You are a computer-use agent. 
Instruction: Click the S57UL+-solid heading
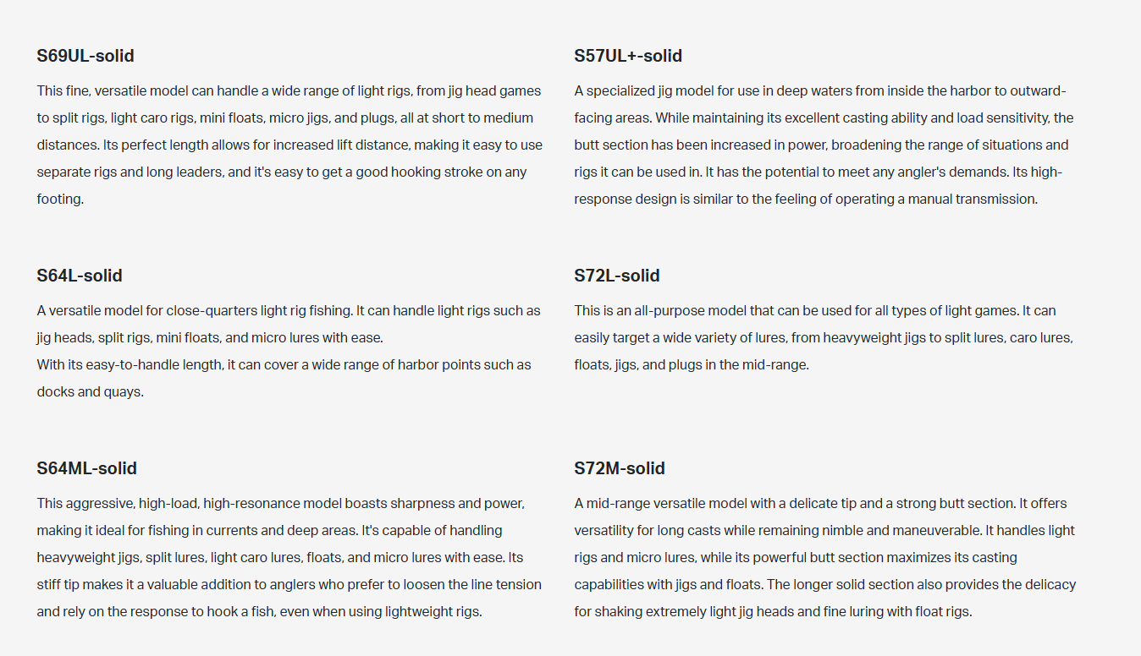click(628, 57)
